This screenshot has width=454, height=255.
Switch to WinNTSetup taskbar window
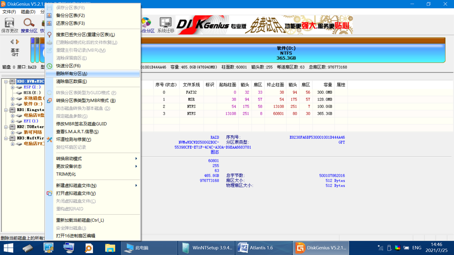206,248
